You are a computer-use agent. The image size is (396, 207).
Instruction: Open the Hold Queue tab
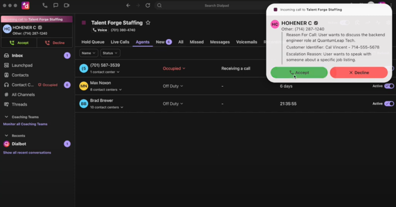(93, 42)
